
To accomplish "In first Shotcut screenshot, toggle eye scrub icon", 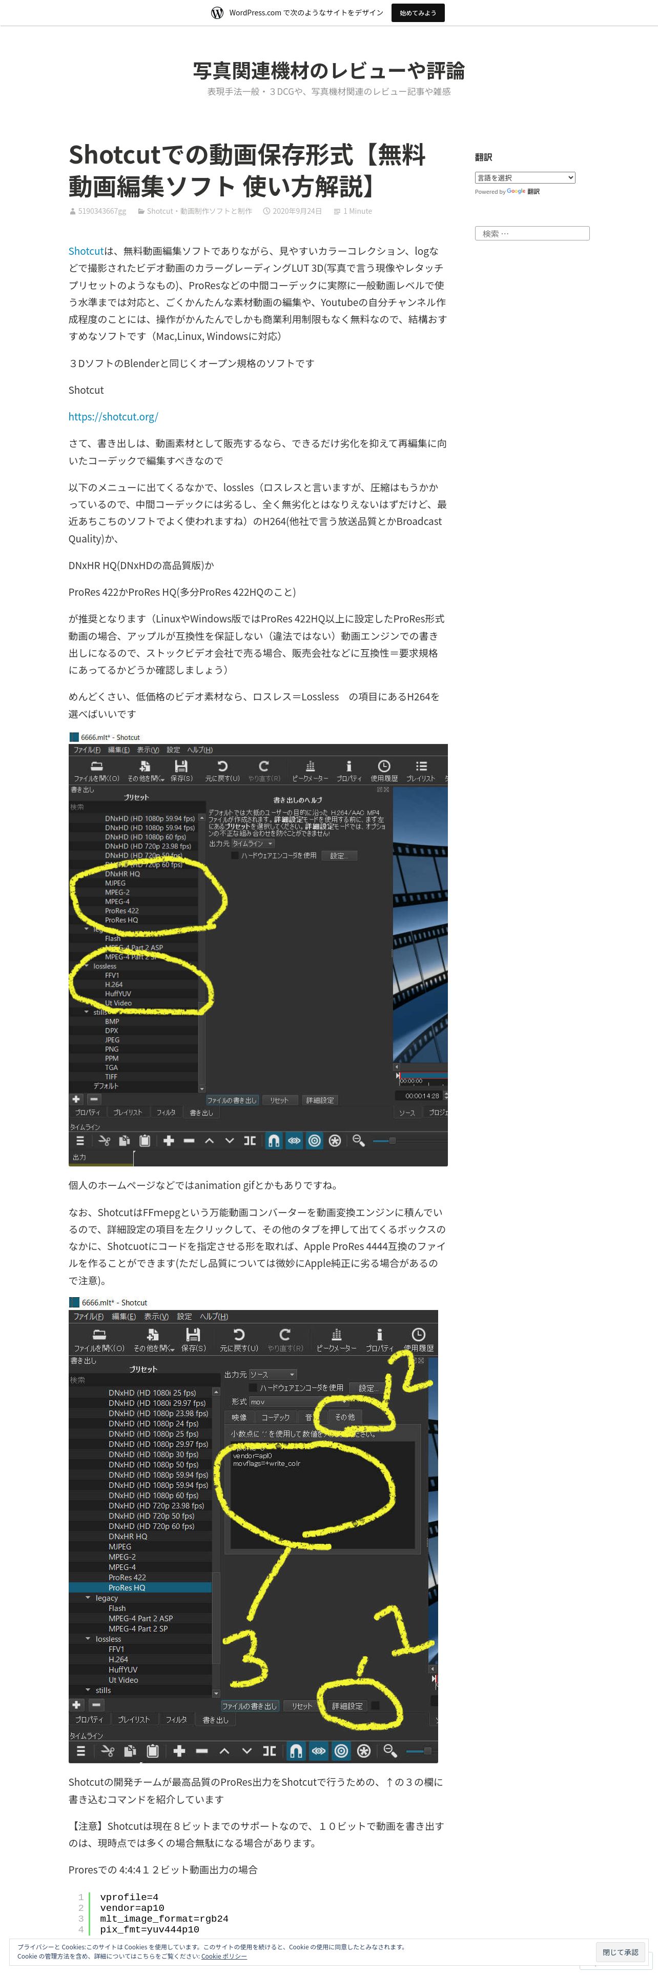I will [x=294, y=1140].
